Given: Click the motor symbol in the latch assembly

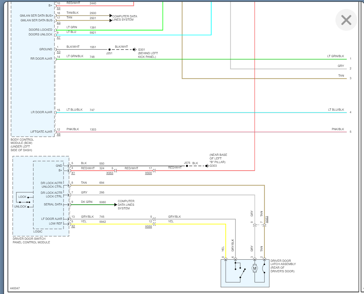Looking at the screenshot, I should tap(255, 268).
